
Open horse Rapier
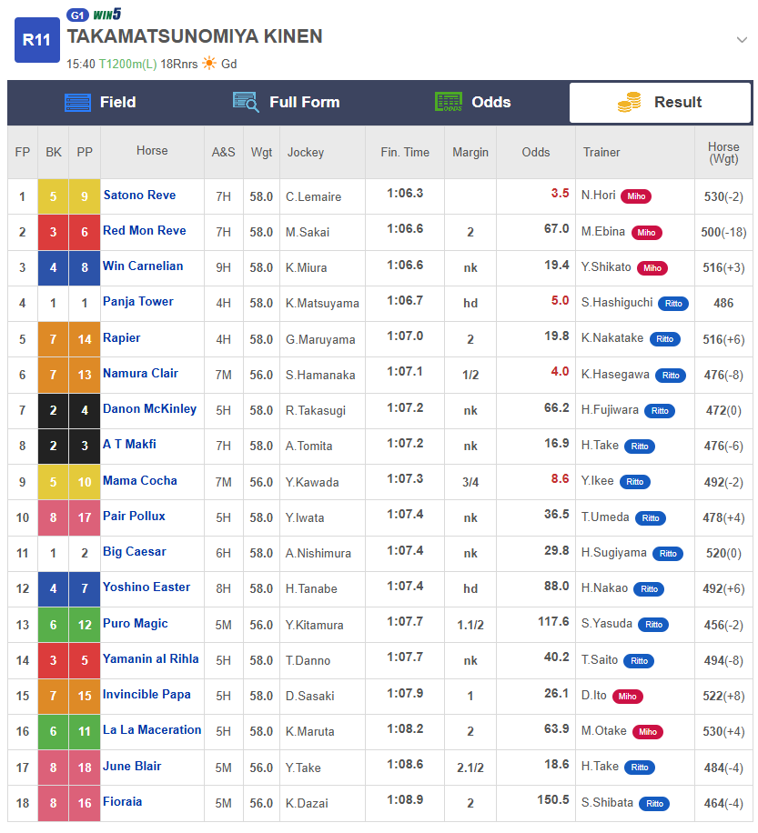pyautogui.click(x=122, y=338)
